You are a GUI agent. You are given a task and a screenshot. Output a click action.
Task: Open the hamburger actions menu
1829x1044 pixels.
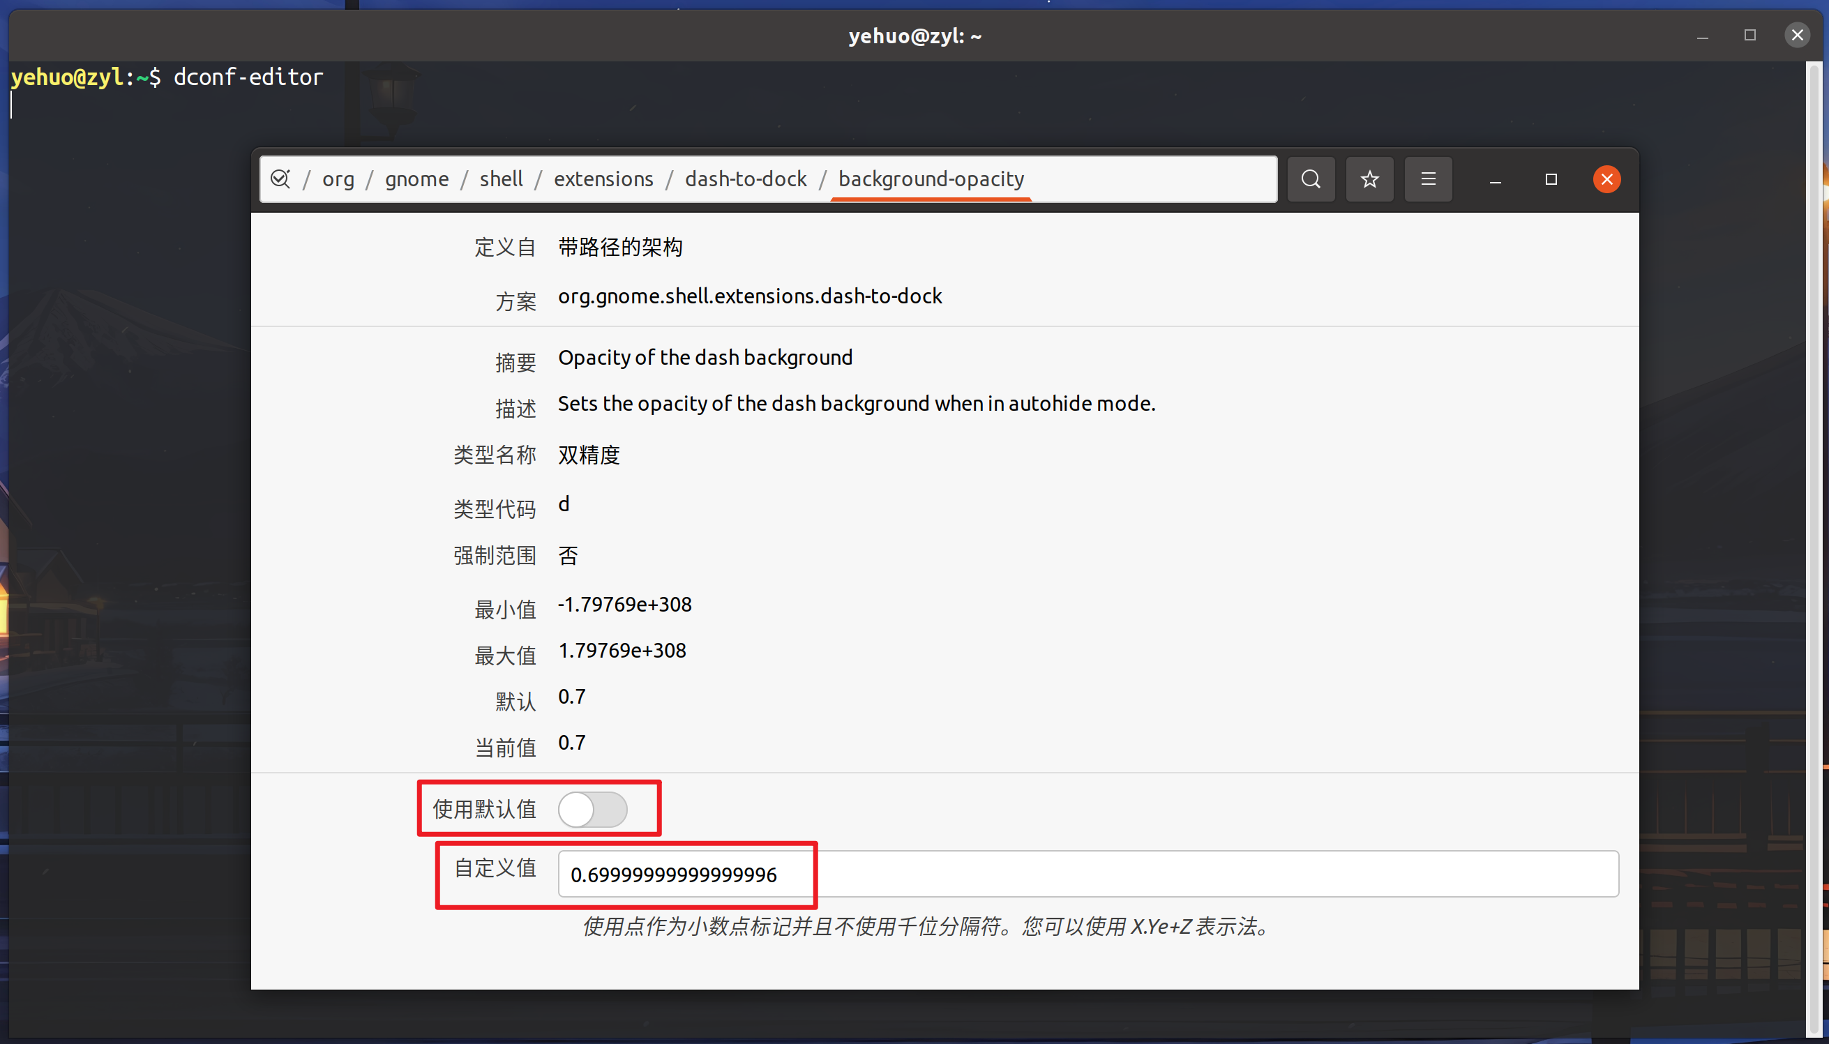(1427, 179)
